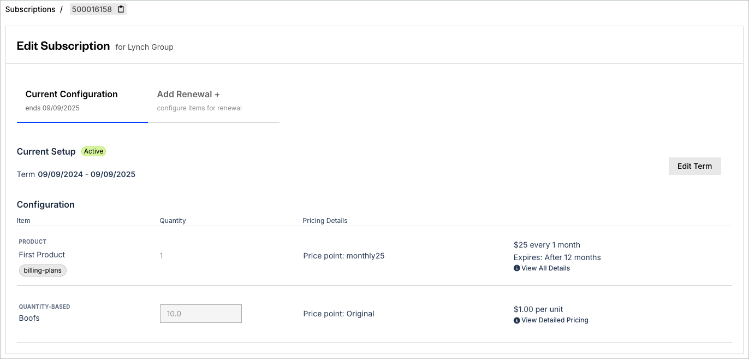This screenshot has width=749, height=359.
Task: Select subscription number 500016158
Action: [x=92, y=9]
